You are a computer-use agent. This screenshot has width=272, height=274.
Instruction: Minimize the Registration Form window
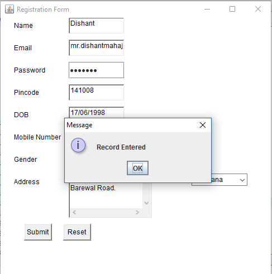coord(207,9)
